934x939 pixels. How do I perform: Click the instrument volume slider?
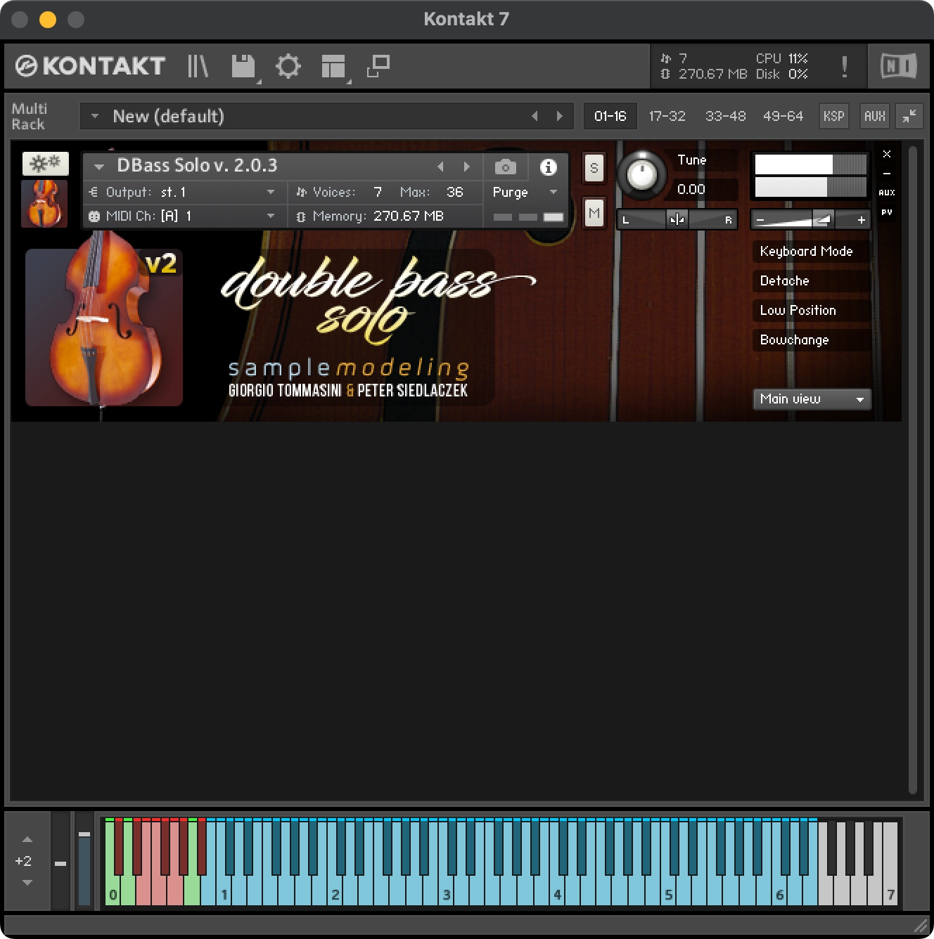click(x=810, y=220)
